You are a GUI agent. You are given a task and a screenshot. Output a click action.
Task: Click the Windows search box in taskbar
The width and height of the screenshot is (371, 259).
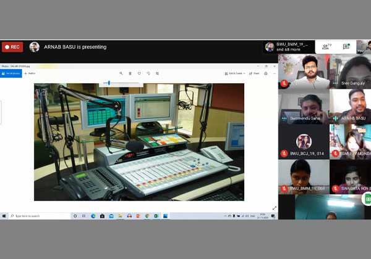coord(37,216)
